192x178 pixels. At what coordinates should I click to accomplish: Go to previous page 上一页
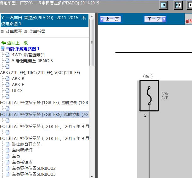[x=111, y=19]
